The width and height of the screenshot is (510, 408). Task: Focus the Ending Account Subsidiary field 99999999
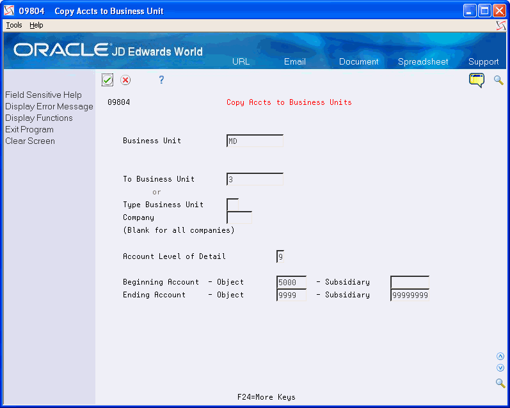click(x=410, y=295)
